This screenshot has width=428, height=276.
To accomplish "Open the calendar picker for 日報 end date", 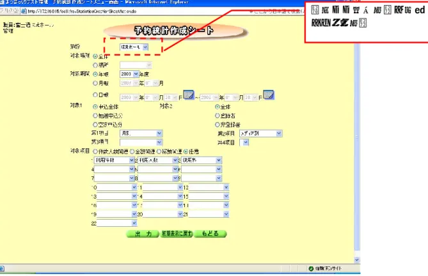I will pyautogui.click(x=268, y=95).
